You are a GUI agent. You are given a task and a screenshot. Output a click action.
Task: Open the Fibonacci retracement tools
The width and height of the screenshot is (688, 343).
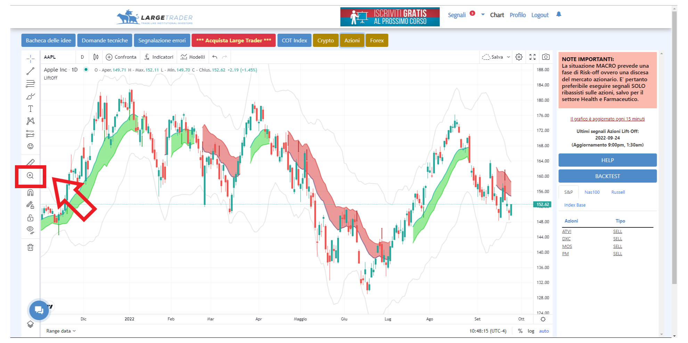(x=31, y=84)
